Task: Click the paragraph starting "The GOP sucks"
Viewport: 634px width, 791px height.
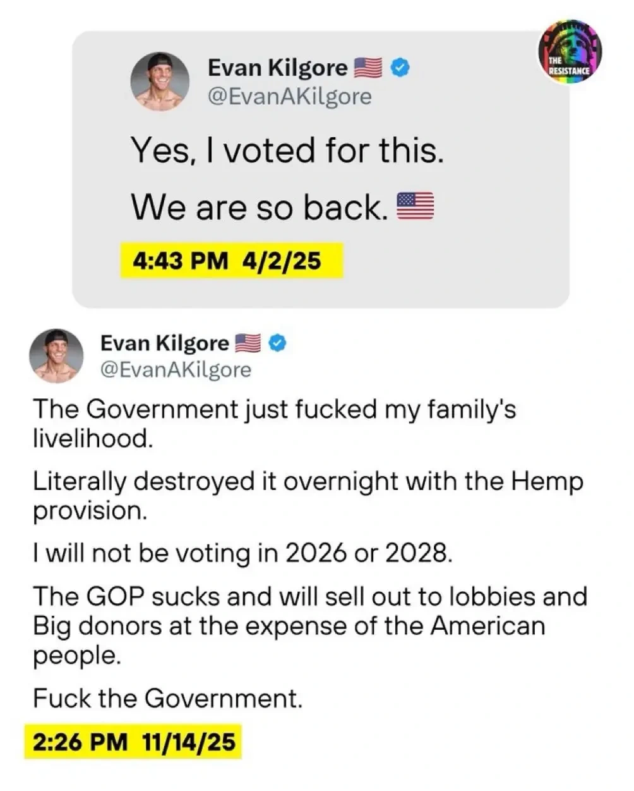Action: tap(309, 625)
